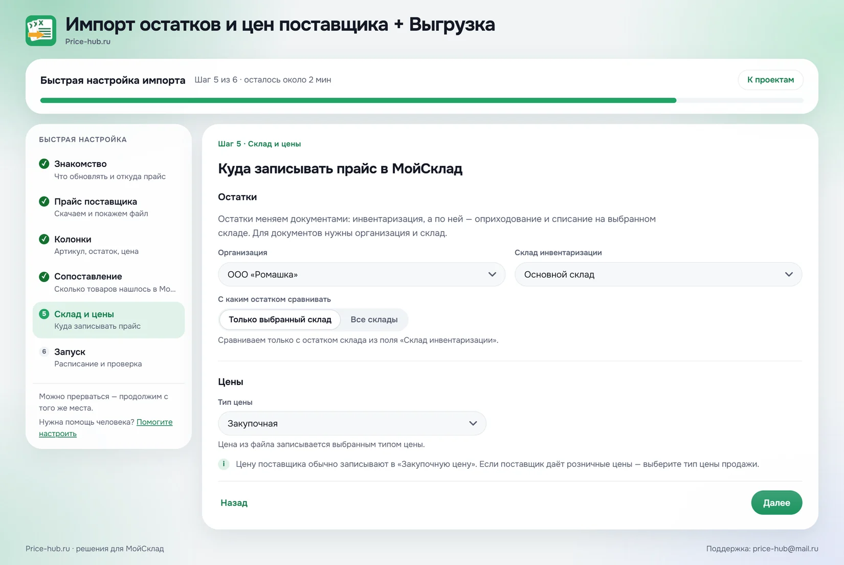This screenshot has height=565, width=844.
Task: Select the Склад и цены step
Action: pos(108,320)
